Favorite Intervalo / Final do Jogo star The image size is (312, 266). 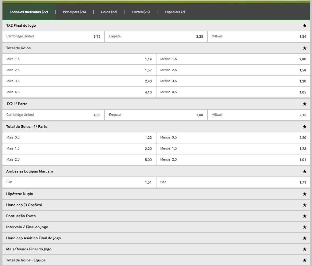click(x=304, y=227)
